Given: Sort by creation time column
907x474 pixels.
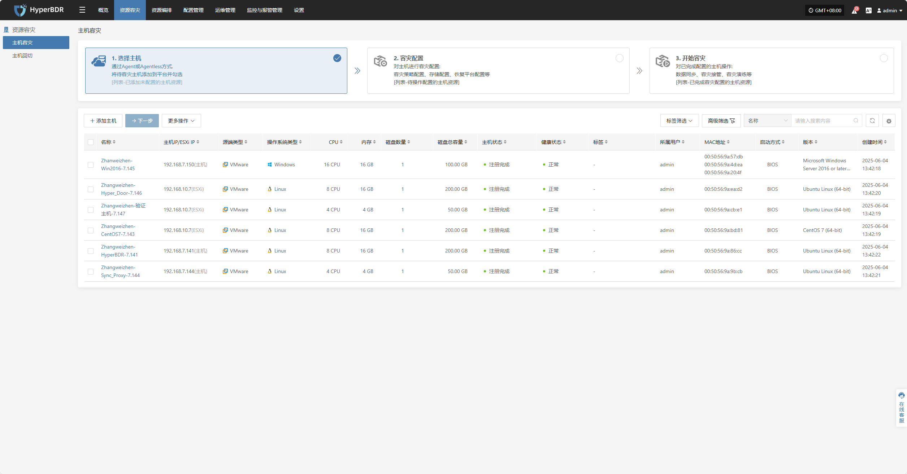Looking at the screenshot, I should pos(885,142).
